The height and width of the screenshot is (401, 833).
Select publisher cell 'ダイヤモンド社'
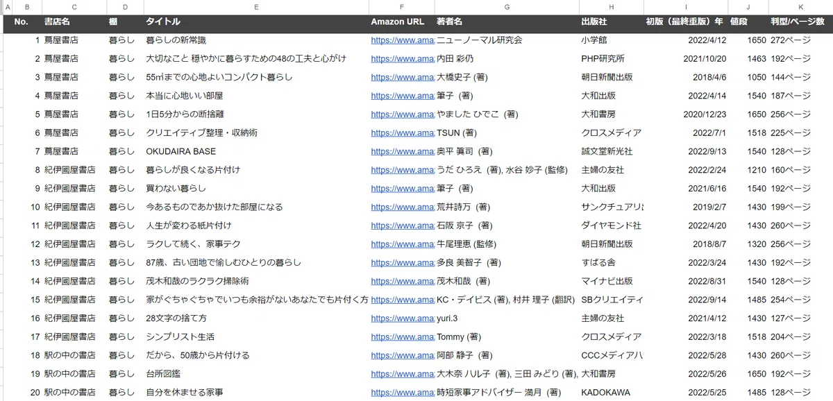pos(612,225)
